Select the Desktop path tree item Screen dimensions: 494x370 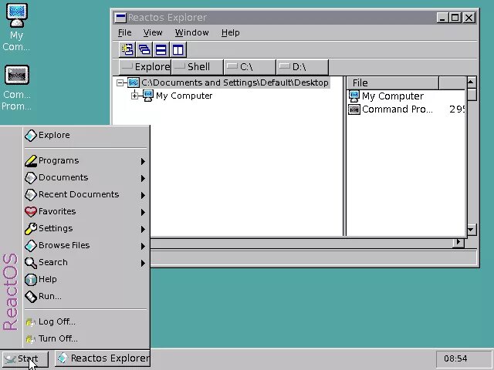pos(235,82)
